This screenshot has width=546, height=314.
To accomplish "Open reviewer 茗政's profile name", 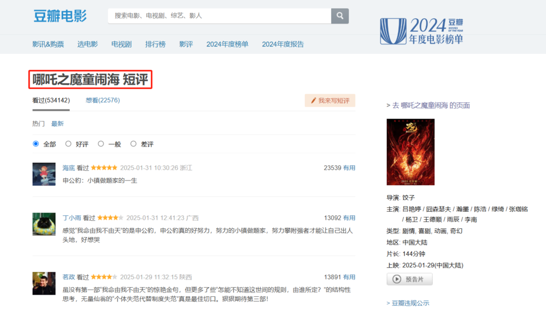I will pos(69,277).
